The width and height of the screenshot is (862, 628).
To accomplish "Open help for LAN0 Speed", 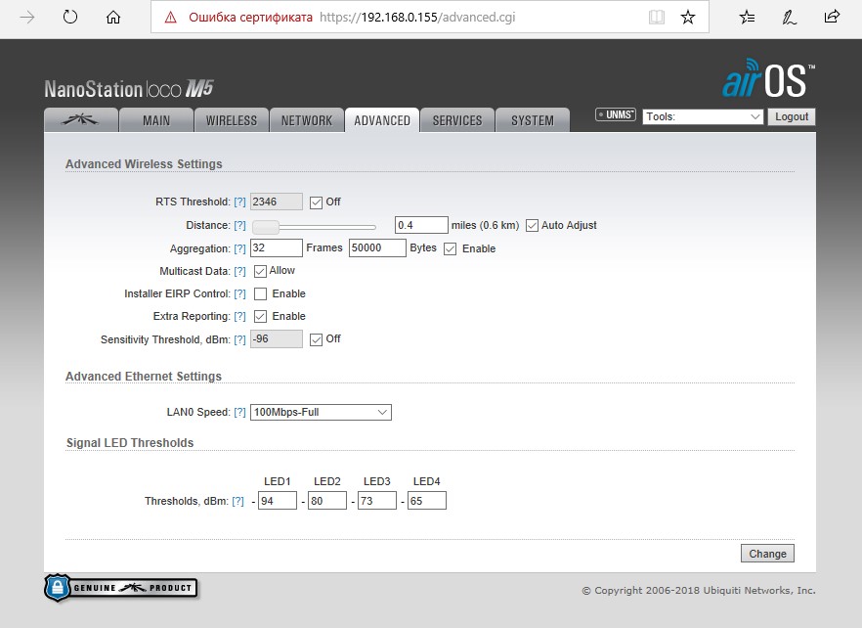I will (x=239, y=412).
